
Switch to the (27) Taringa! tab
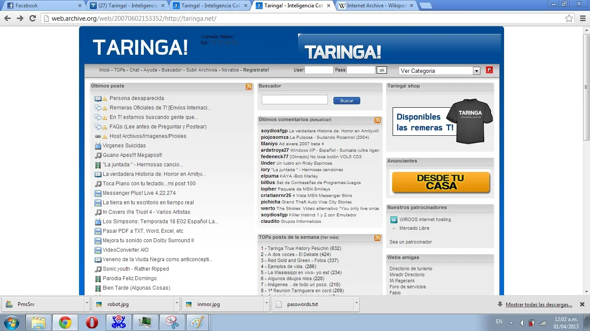point(126,6)
